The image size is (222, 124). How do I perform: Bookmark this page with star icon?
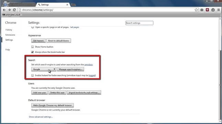click(x=196, y=10)
